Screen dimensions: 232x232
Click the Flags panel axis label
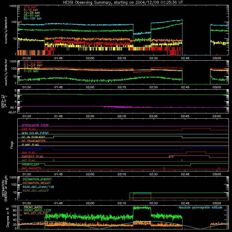12,145
